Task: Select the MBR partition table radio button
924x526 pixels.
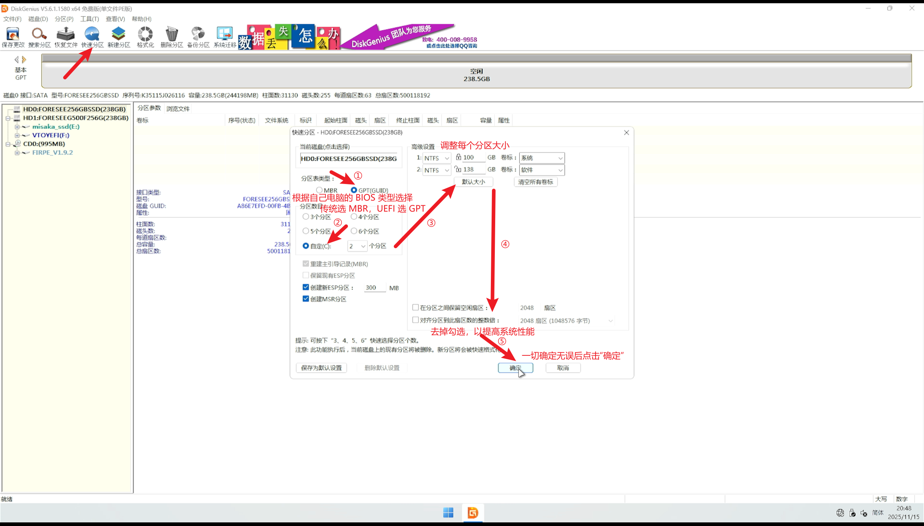Action: pyautogui.click(x=319, y=190)
